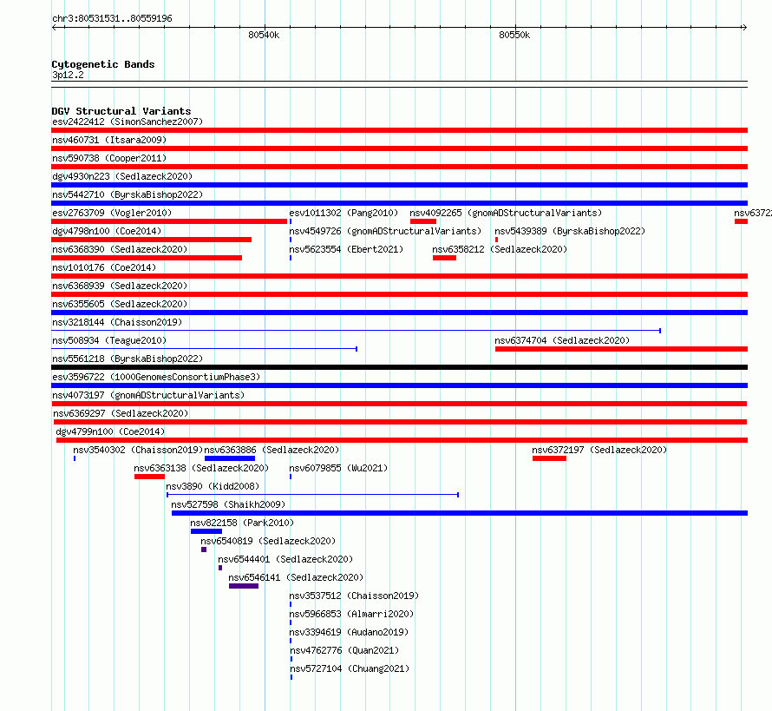Click the dgv4798n100 (Coe2014) label
Viewport: 772px width, 711px height.
[x=107, y=231]
